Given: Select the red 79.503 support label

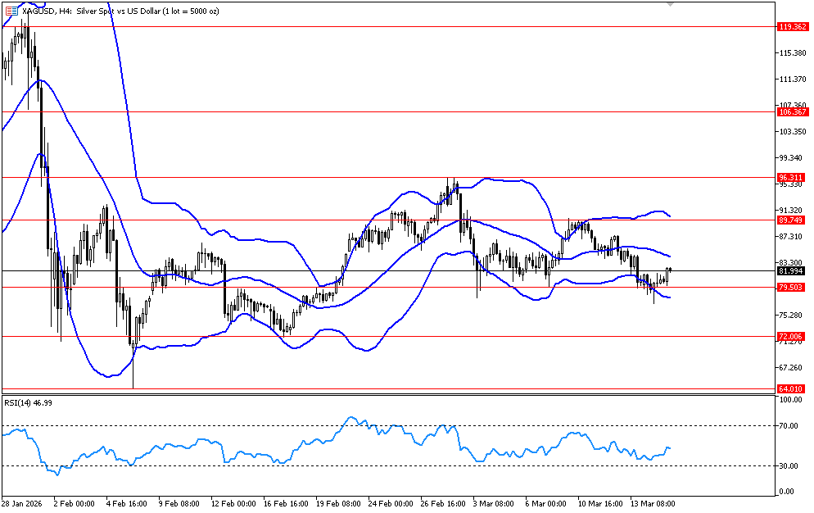Looking at the screenshot, I should coord(793,287).
